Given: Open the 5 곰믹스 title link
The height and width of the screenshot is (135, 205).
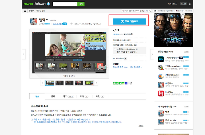Looking at the screenshot, I should tap(169, 92).
